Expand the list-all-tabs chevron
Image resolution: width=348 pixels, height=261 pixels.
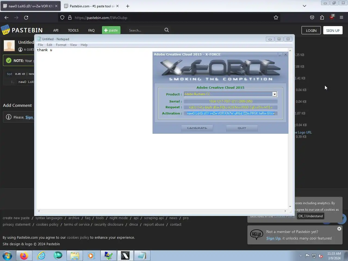(304, 6)
